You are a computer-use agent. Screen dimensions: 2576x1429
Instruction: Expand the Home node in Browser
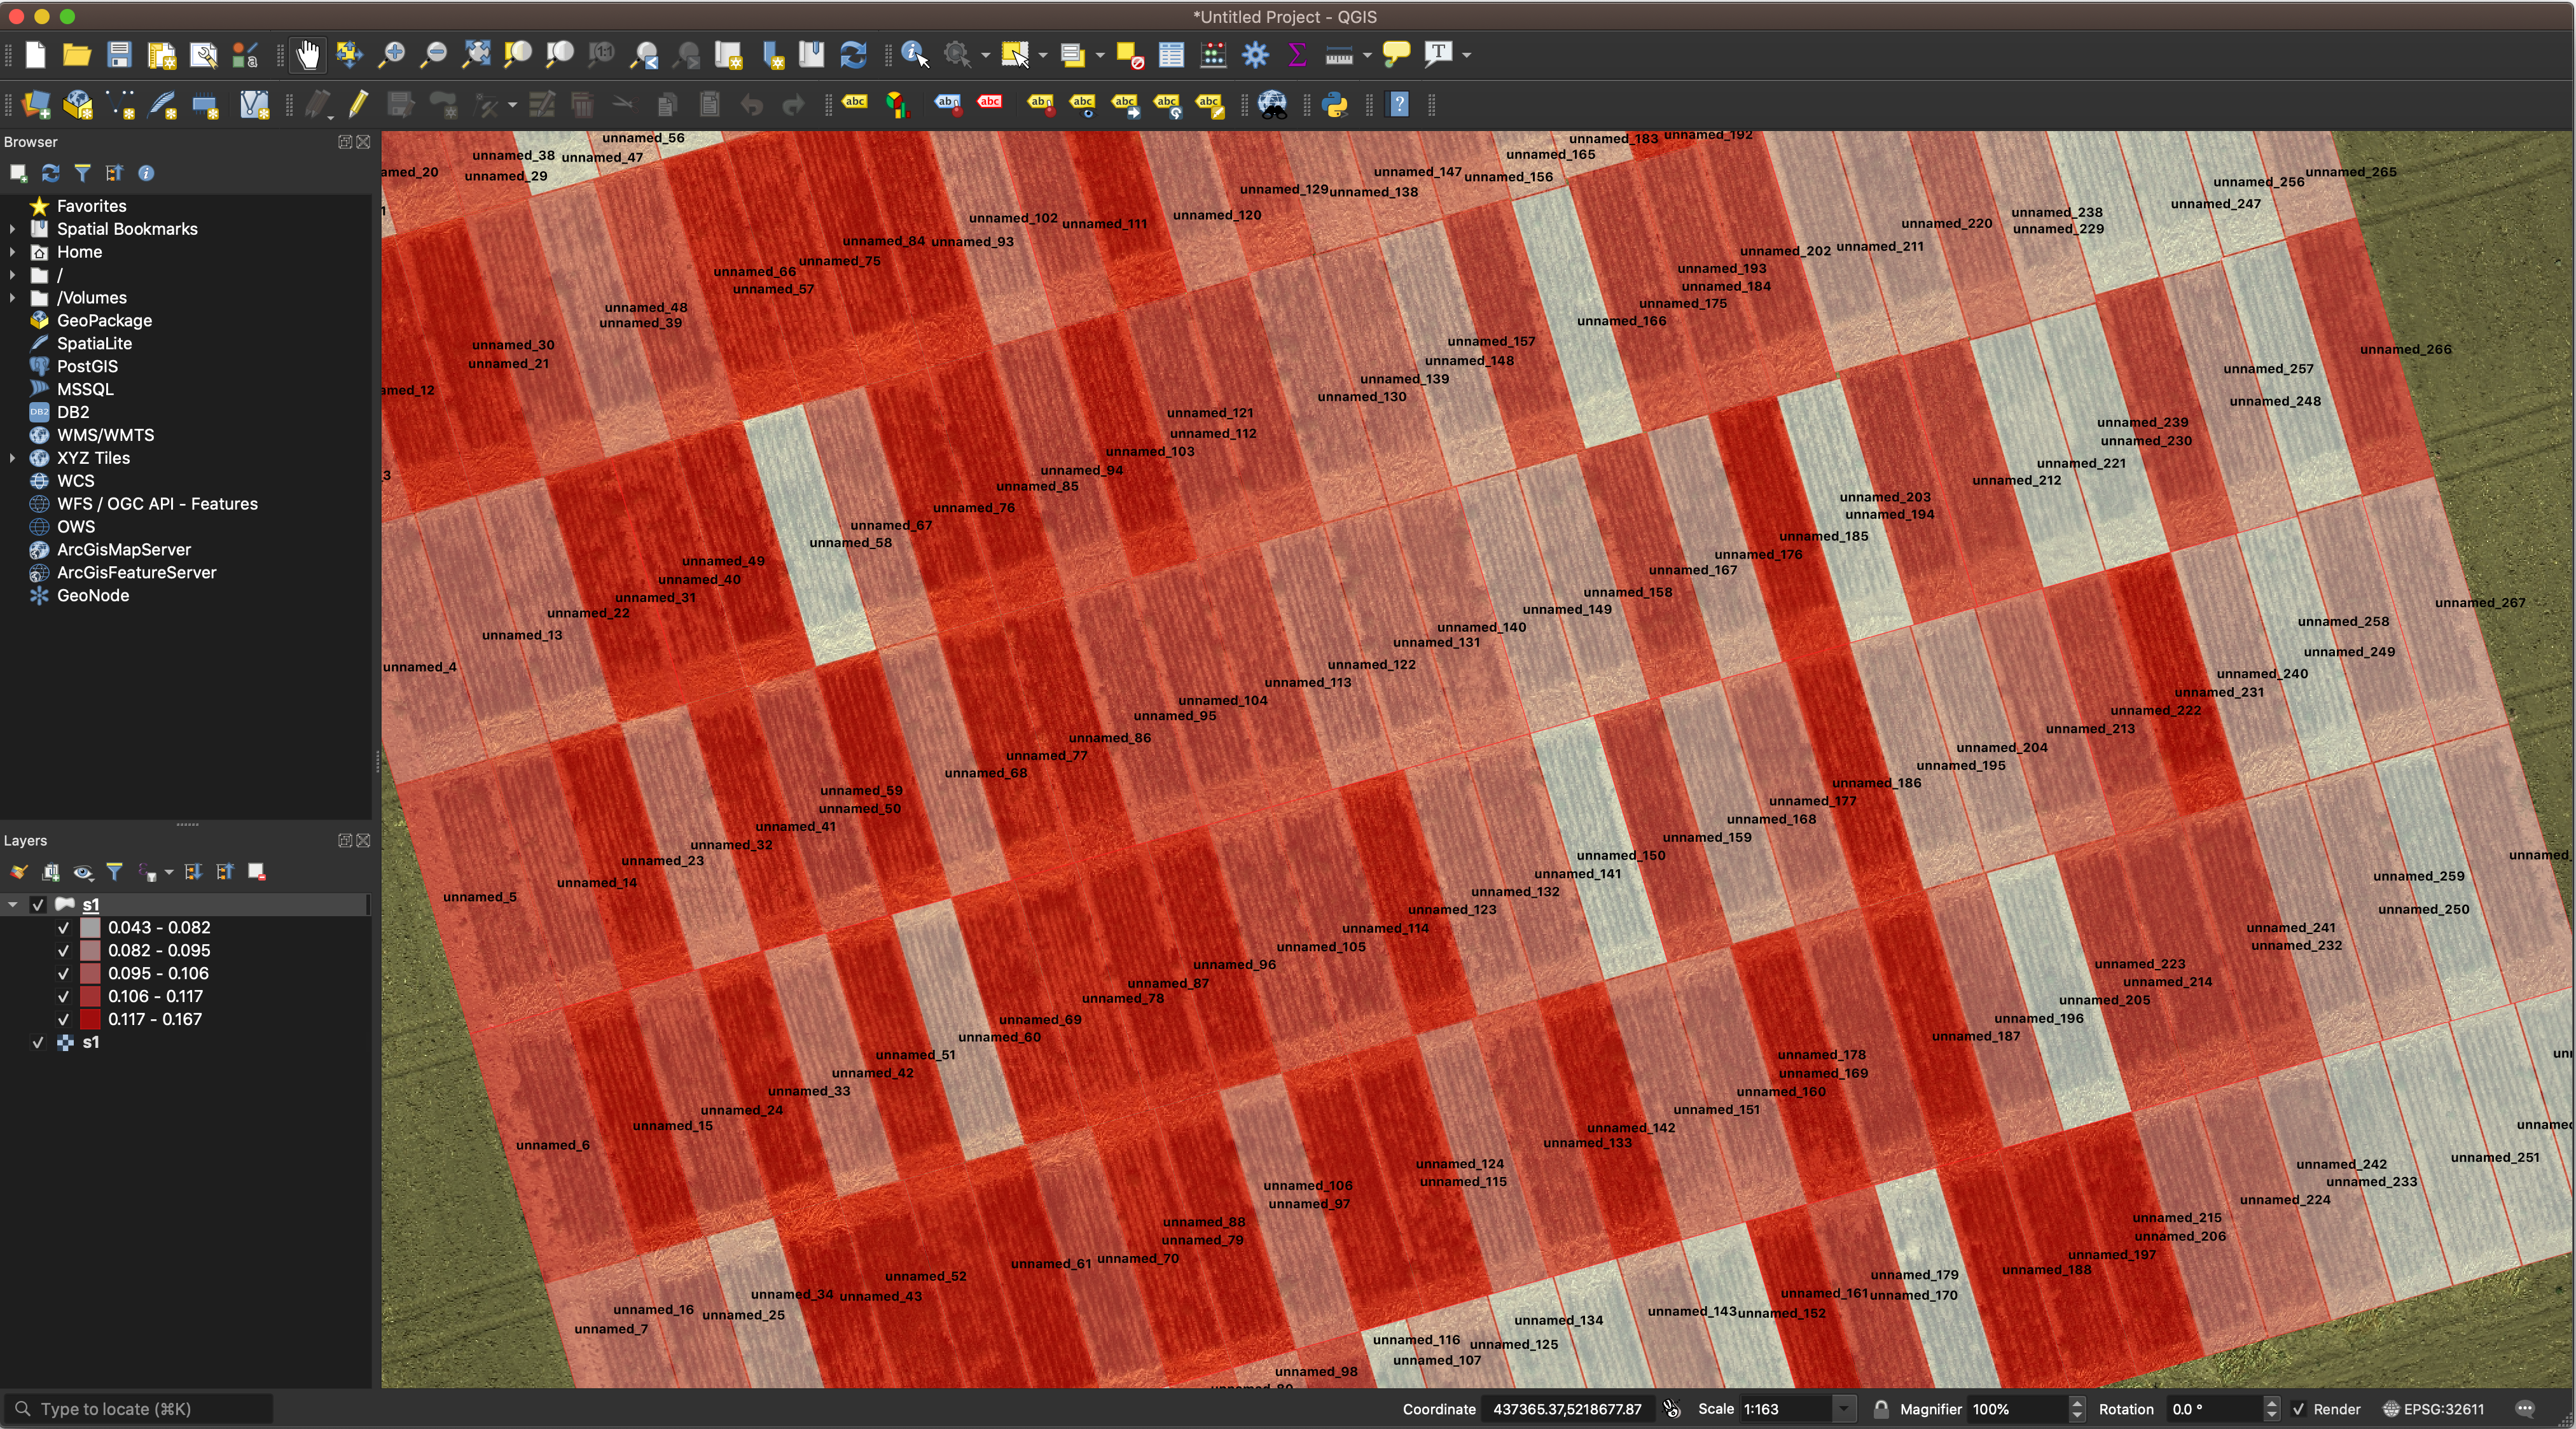click(12, 252)
